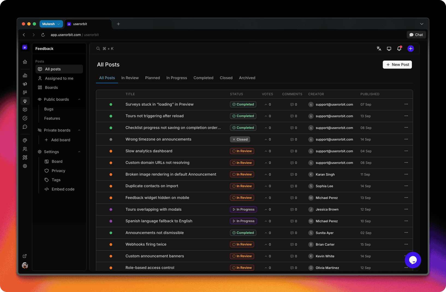Click the New Post button
The image size is (446, 292).
pos(397,65)
